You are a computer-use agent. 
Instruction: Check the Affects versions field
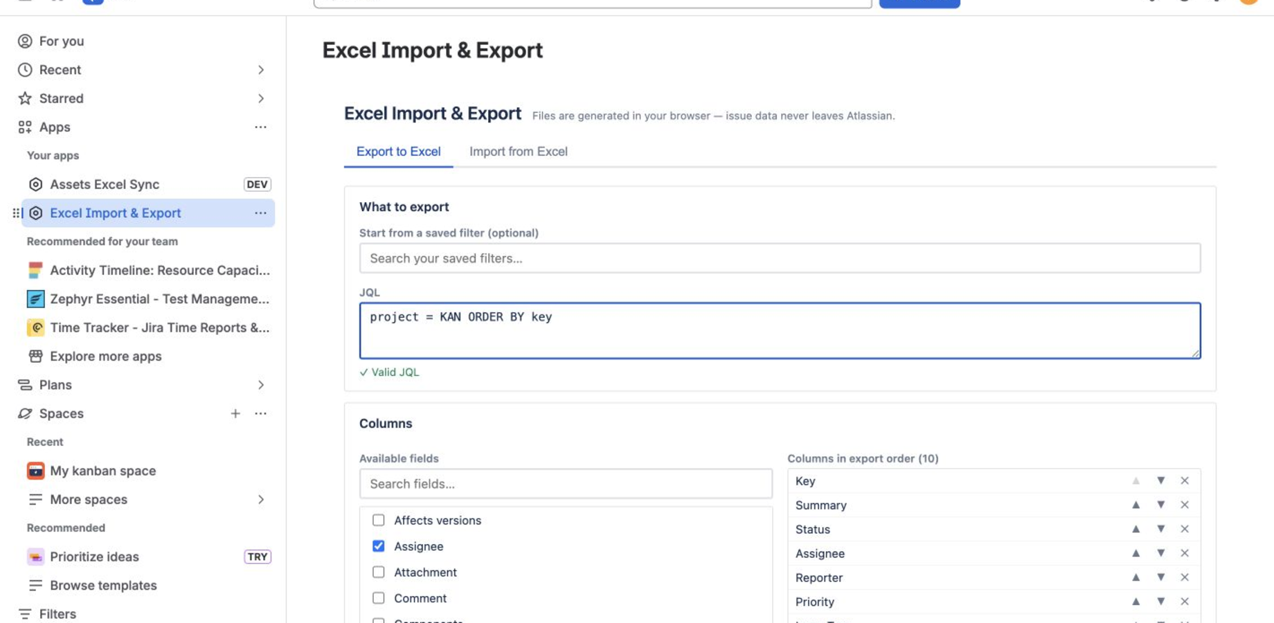click(x=378, y=520)
